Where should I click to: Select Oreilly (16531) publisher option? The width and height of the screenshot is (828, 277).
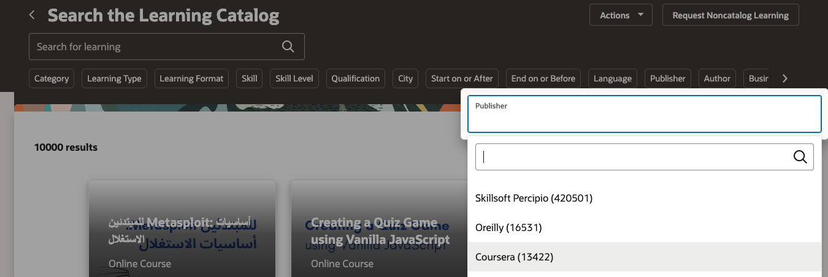645,227
